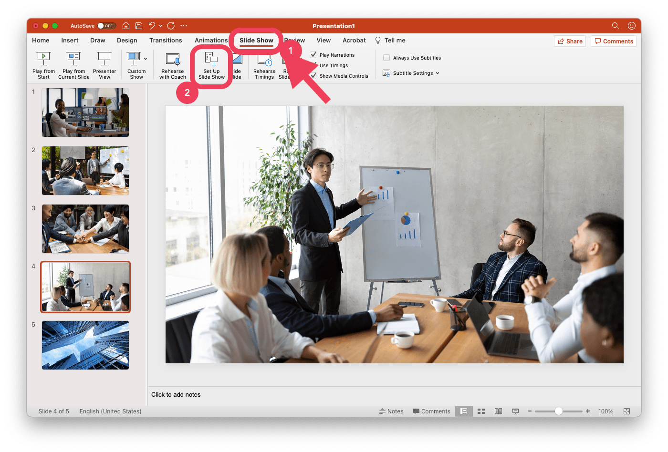This screenshot has width=668, height=452.
Task: Enable the Always Use Subtitles checkbox
Action: click(x=386, y=57)
